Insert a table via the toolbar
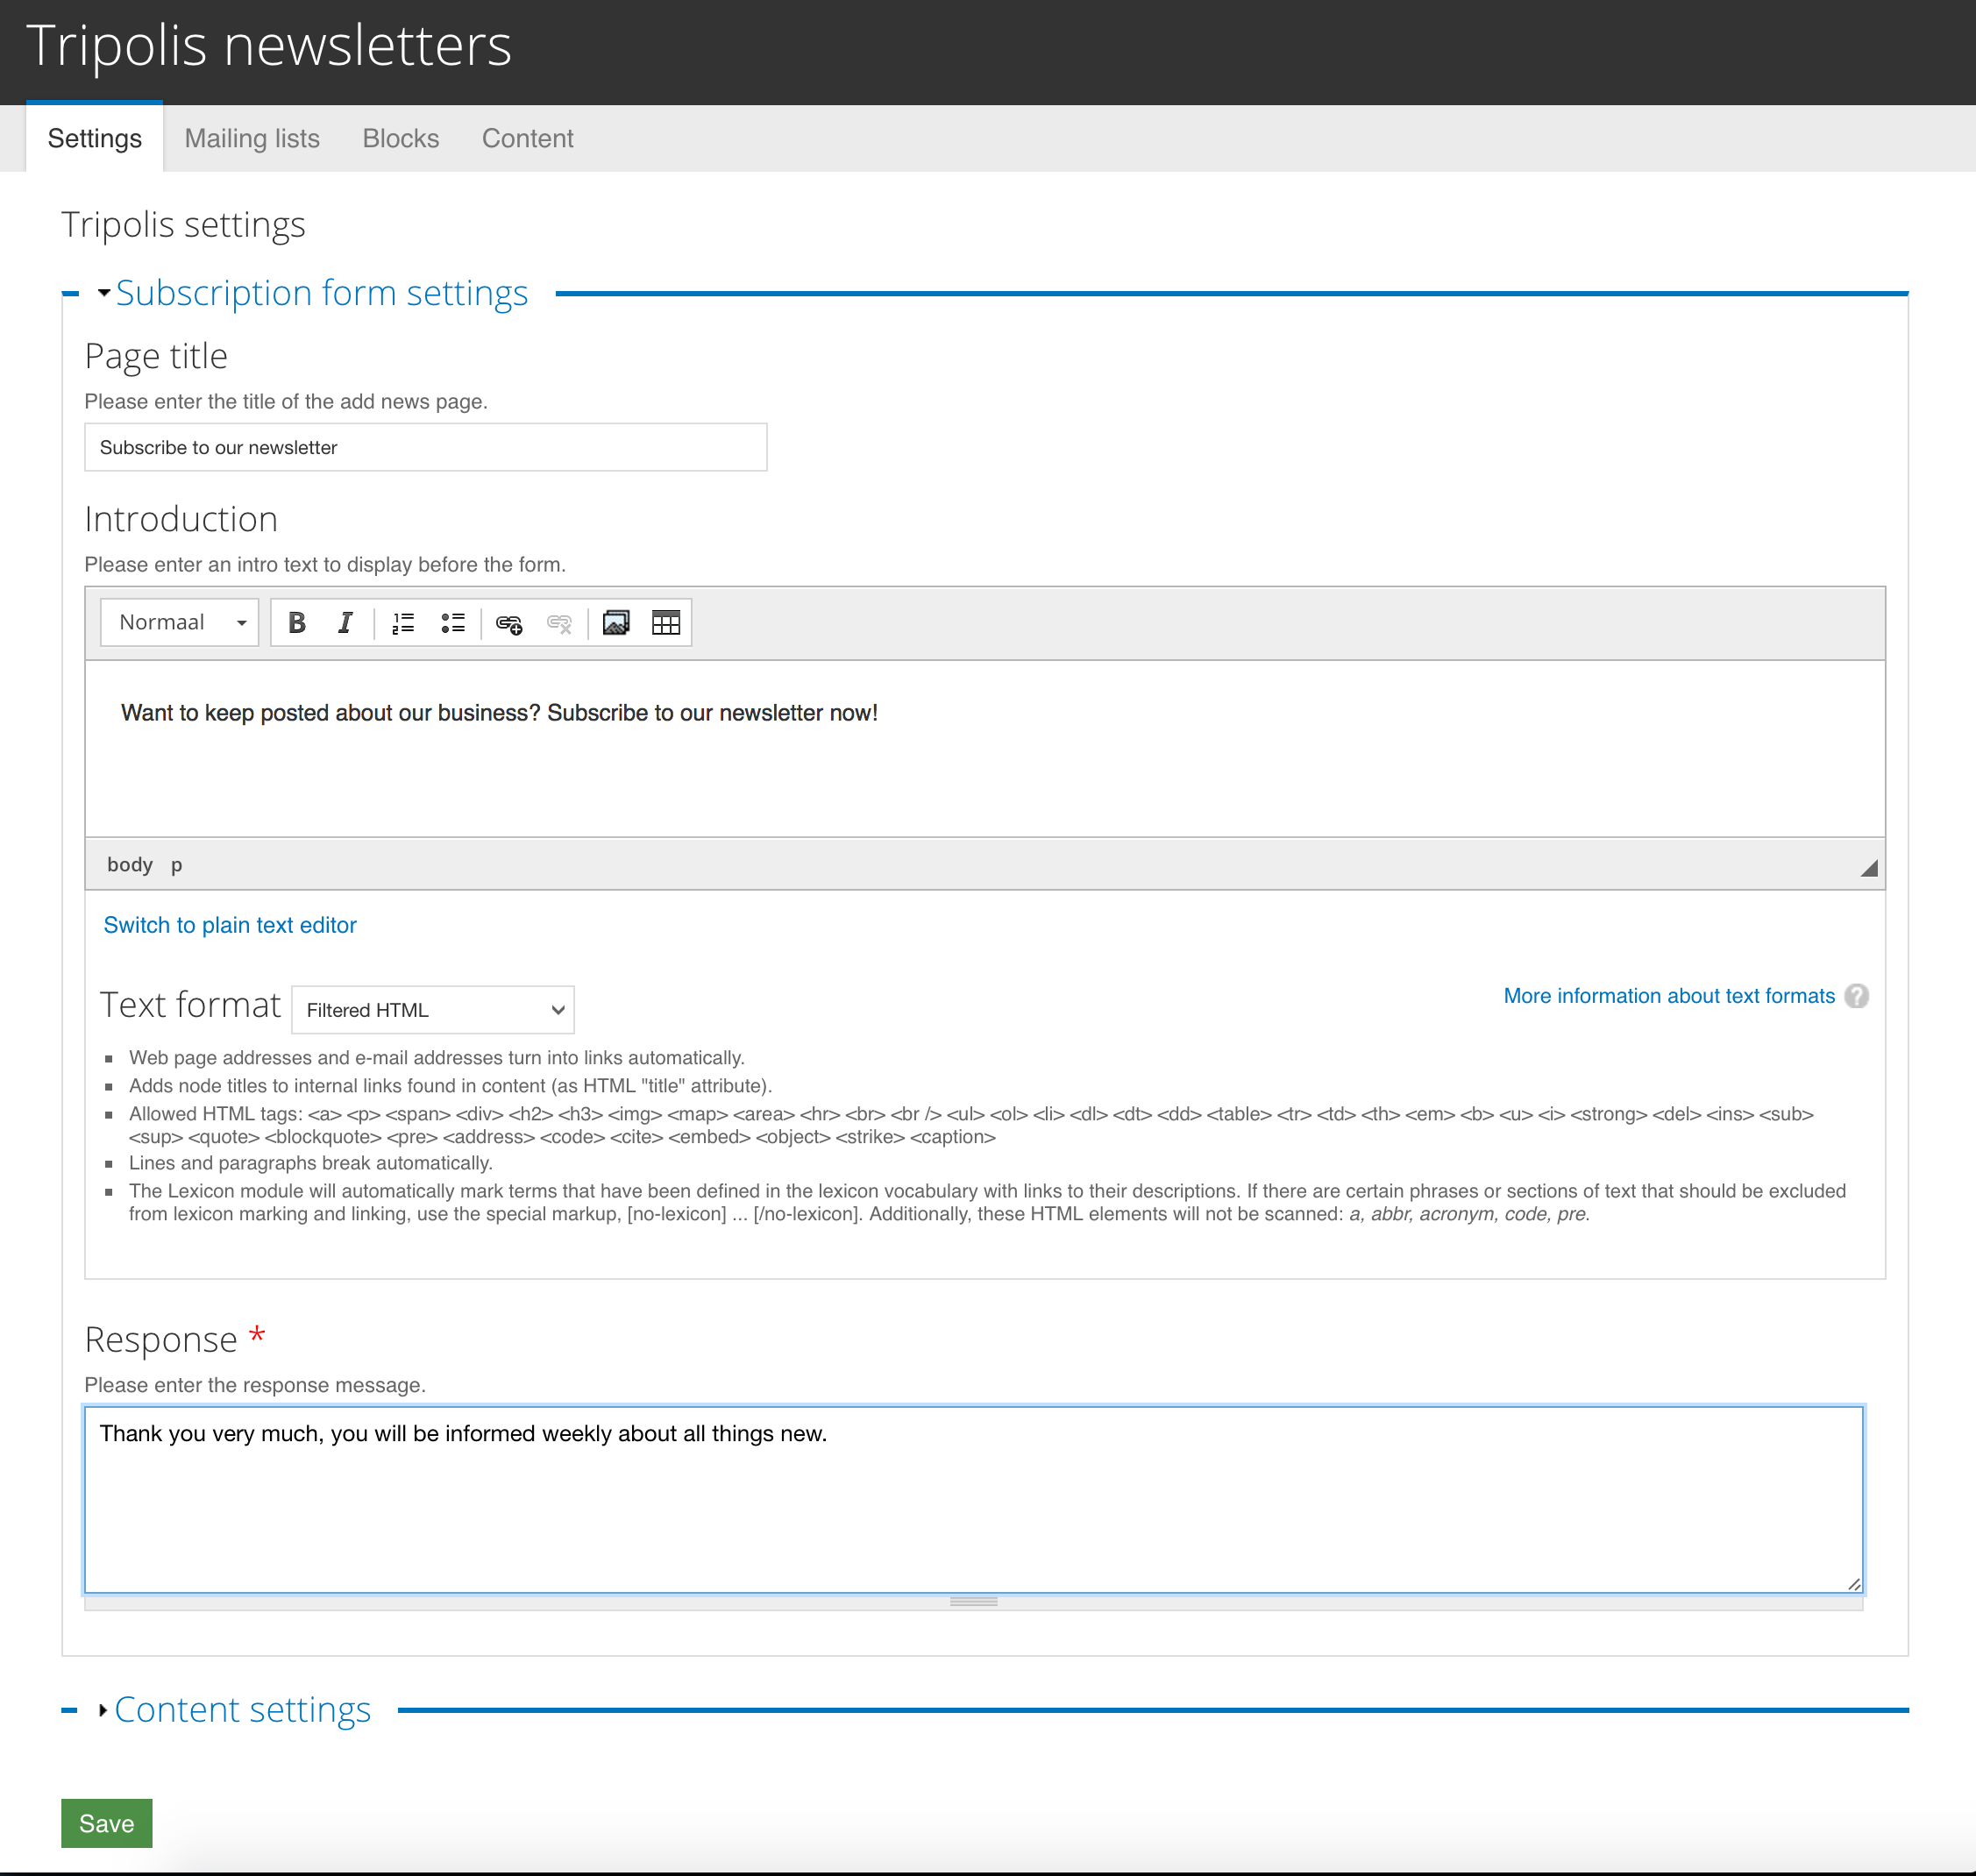1976x1876 pixels. tap(666, 623)
